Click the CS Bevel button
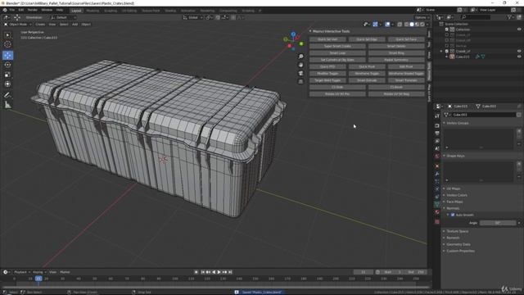The height and width of the screenshot is (295, 524). (x=396, y=88)
